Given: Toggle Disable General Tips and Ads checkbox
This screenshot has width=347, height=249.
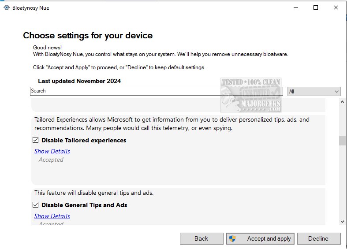Looking at the screenshot, I should (36, 205).
